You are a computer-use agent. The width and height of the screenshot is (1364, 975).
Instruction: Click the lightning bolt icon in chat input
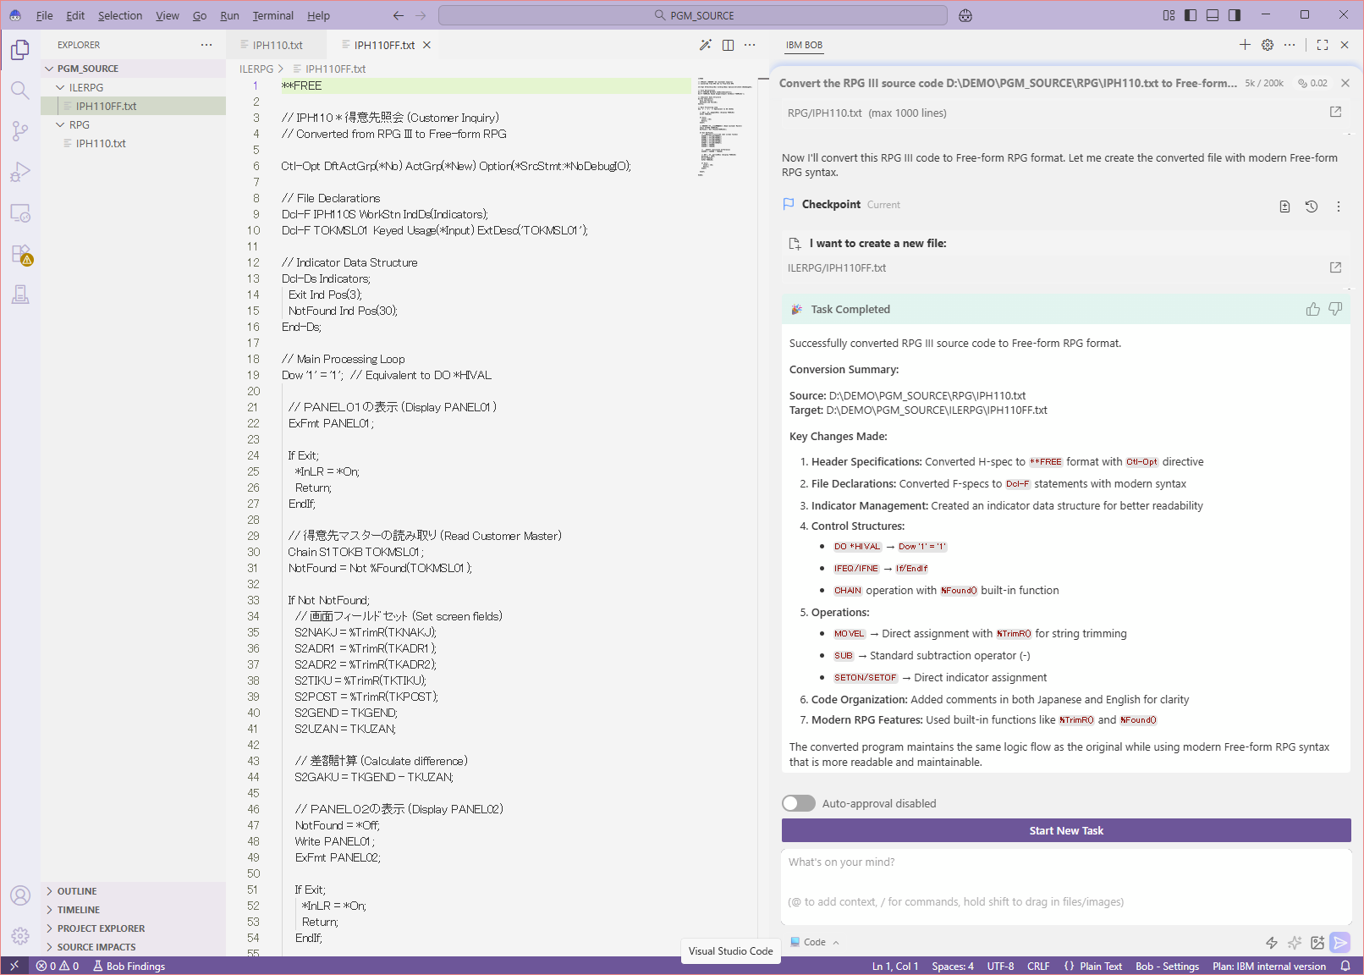(1271, 943)
